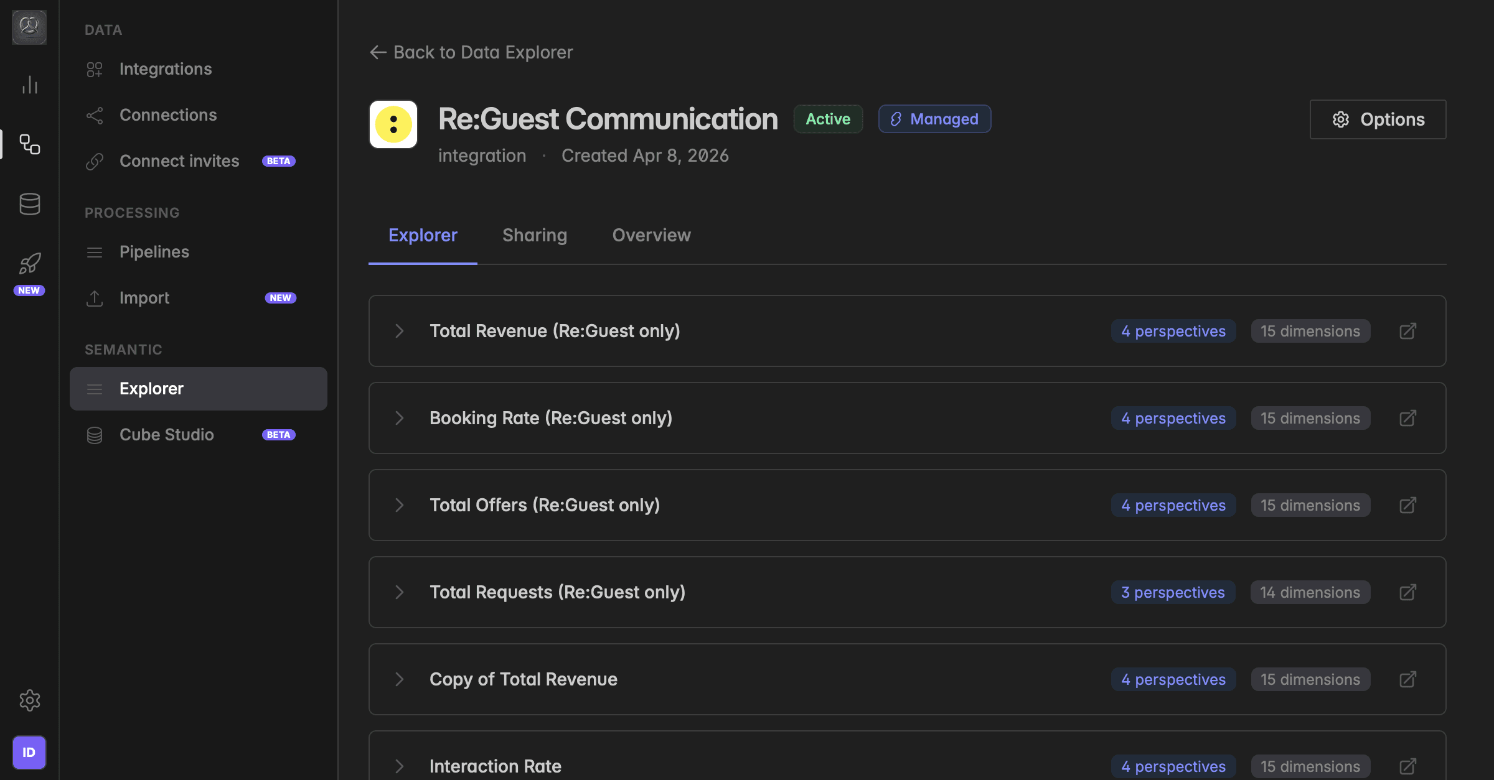Screen dimensions: 1494x780
Task: Click the NEW badge next to Import
Action: [x=280, y=298]
